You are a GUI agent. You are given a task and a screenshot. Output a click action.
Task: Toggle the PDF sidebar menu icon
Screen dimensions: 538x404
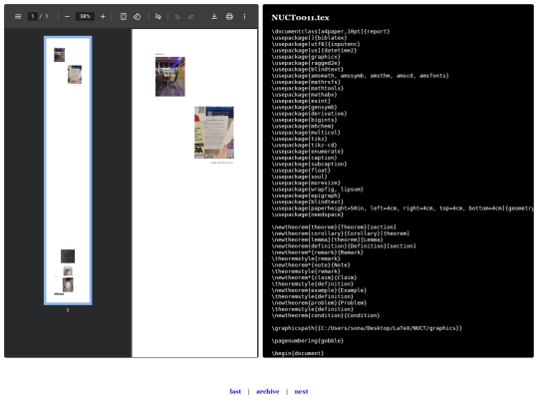[18, 17]
